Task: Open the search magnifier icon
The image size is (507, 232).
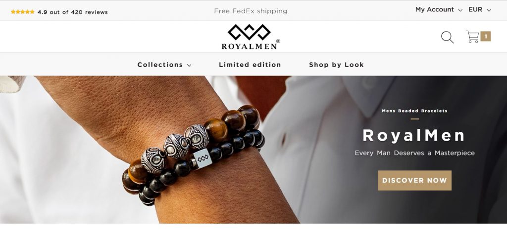Action: [x=448, y=37]
